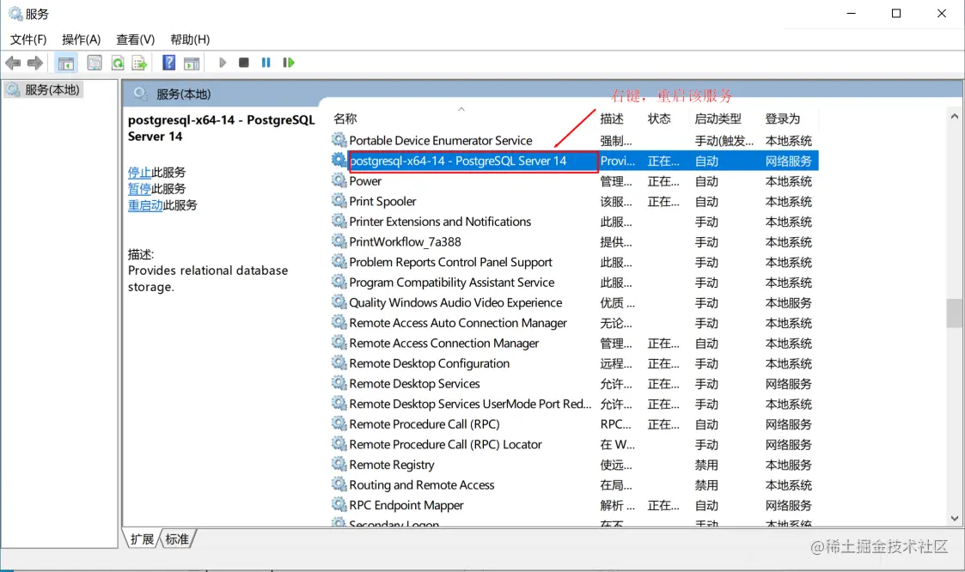This screenshot has height=572, width=965.
Task: Open the Properties toolbar icon
Action: (95, 63)
